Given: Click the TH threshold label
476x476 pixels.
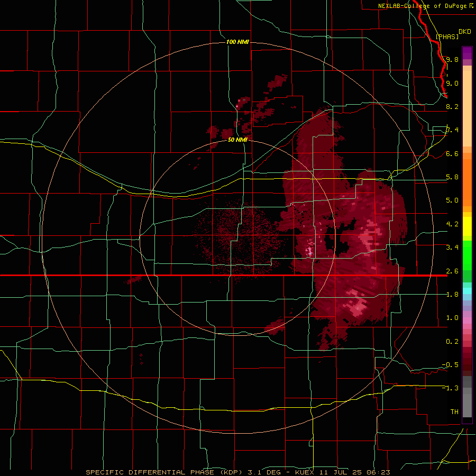Looking at the screenshot, I should (454, 412).
